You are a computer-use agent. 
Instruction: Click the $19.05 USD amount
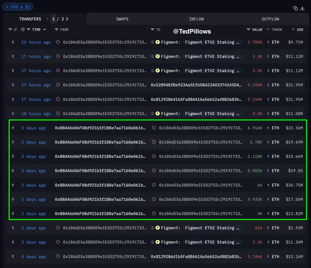coord(295,171)
